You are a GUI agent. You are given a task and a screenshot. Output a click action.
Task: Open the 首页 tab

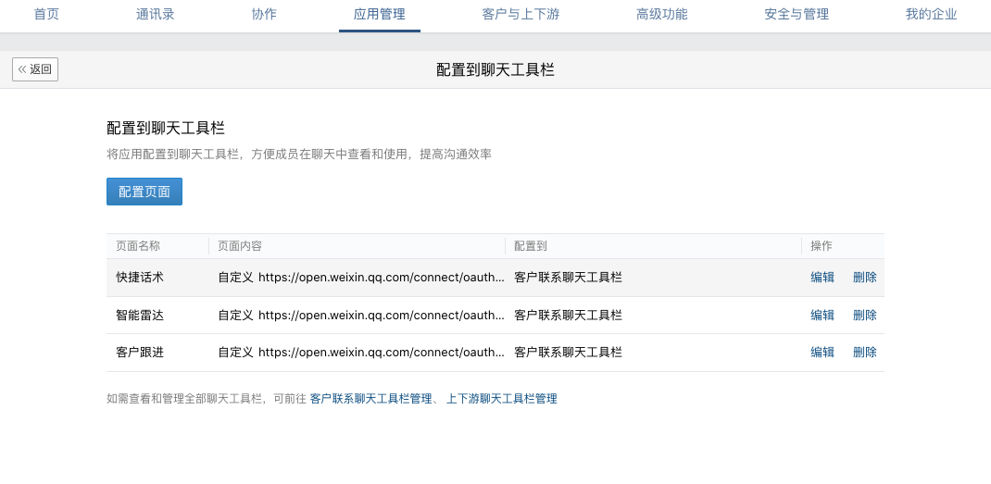point(46,15)
